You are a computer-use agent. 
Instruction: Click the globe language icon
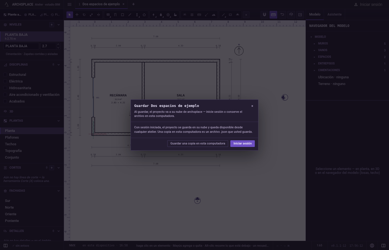[372, 246]
